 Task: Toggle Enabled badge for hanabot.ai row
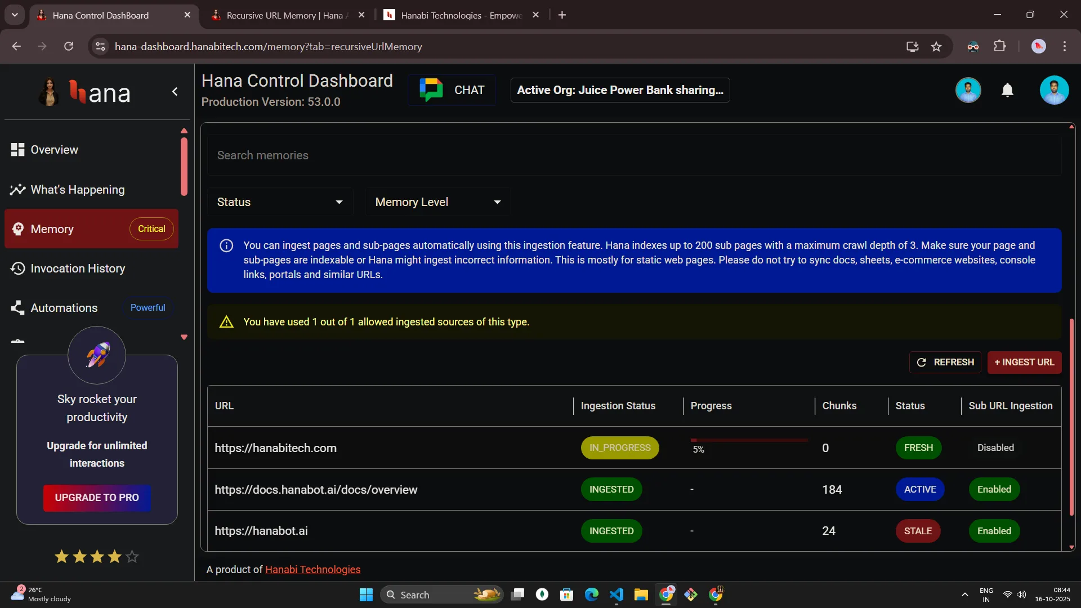[x=994, y=531]
